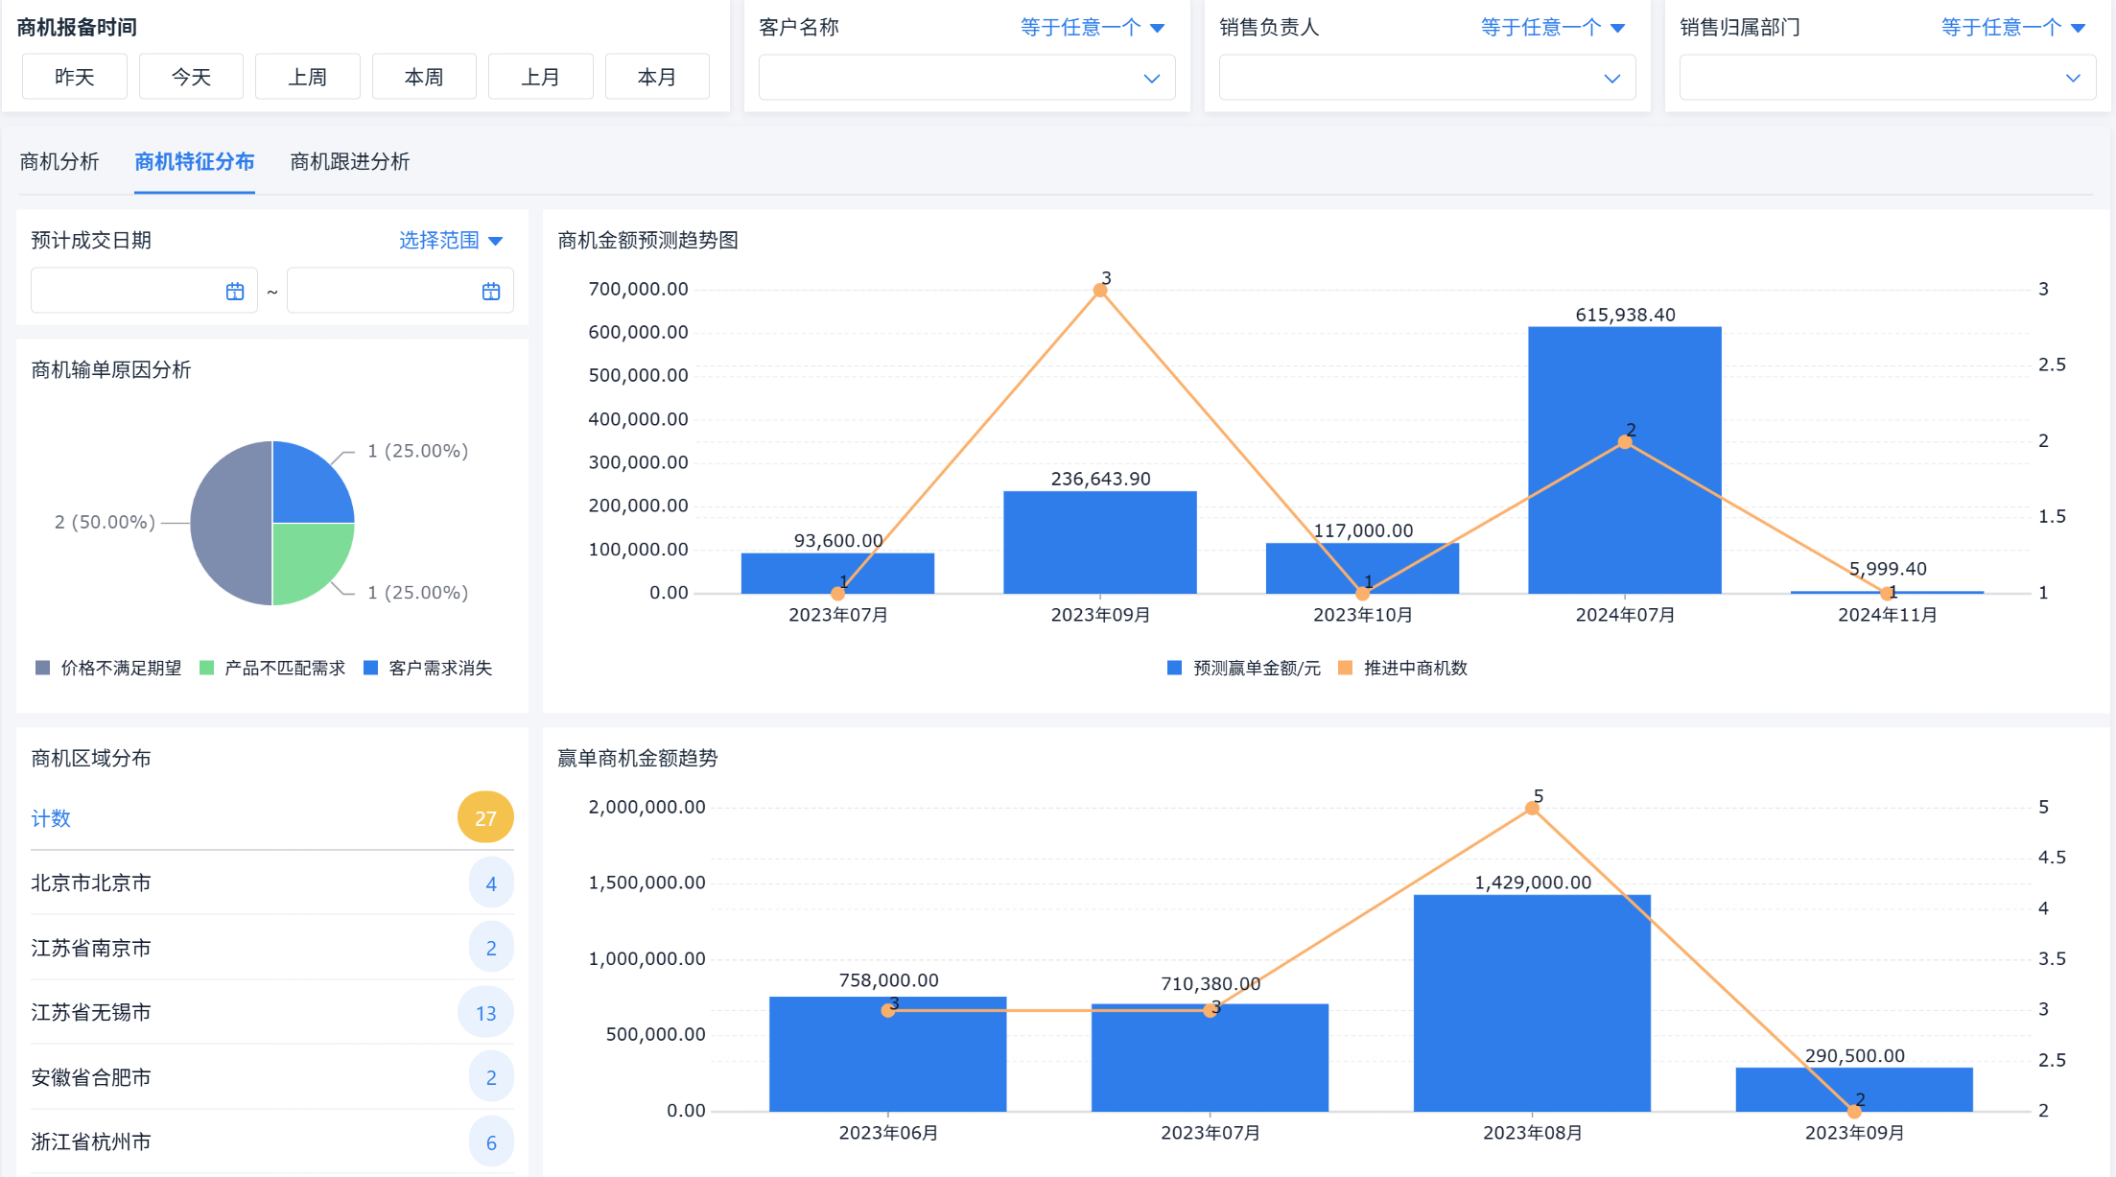Switch to 商机跟进分析 tab

(349, 161)
